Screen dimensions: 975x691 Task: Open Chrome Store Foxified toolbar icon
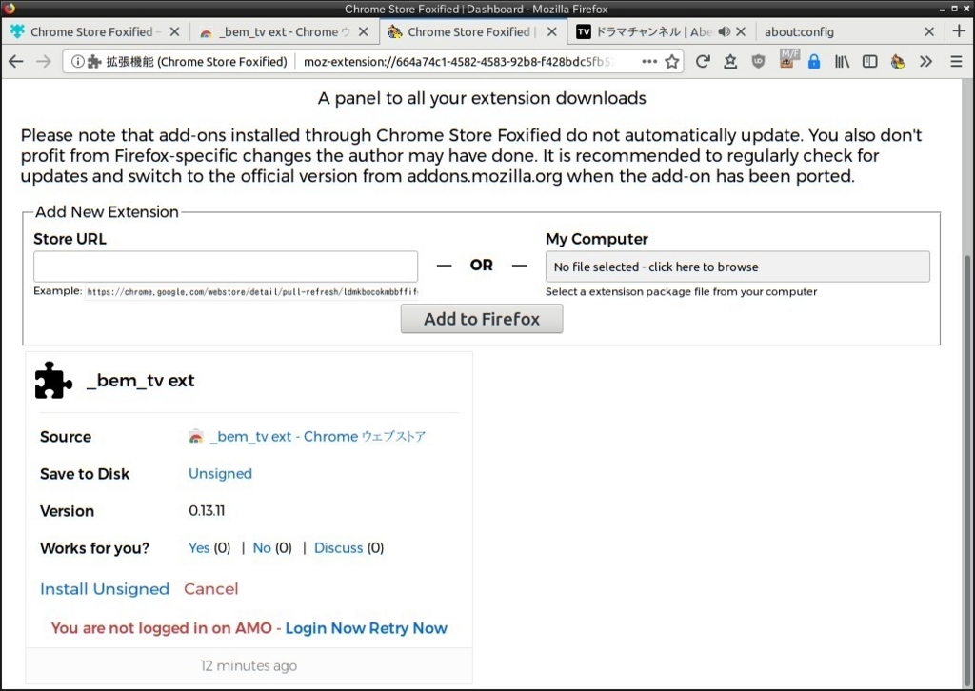click(x=898, y=62)
